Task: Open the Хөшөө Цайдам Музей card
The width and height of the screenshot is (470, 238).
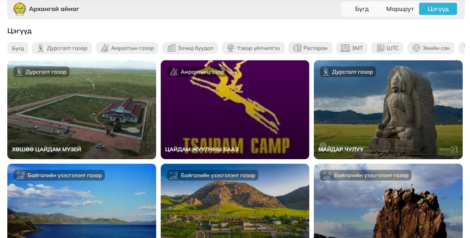Action: point(81,110)
